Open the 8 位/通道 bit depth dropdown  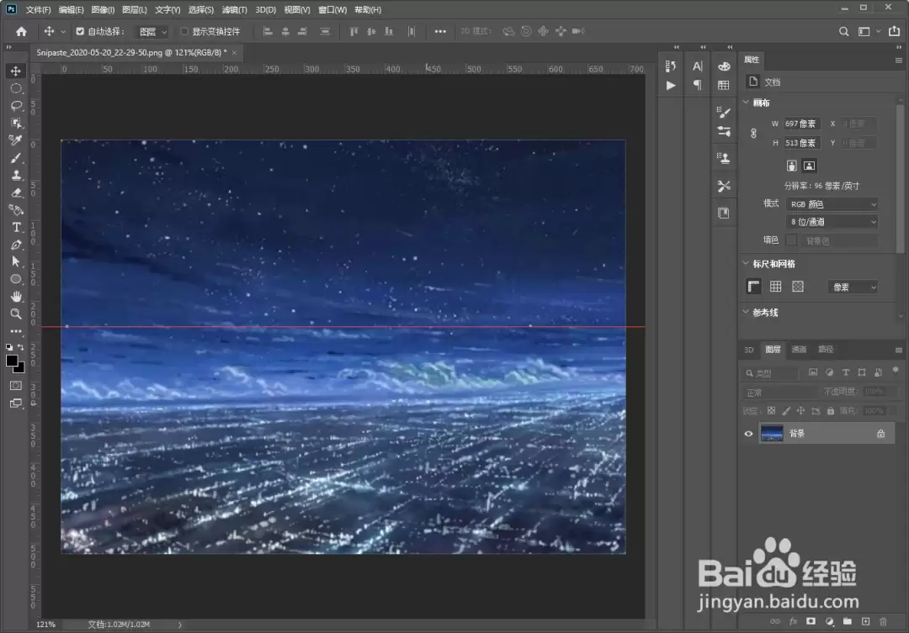tap(832, 222)
